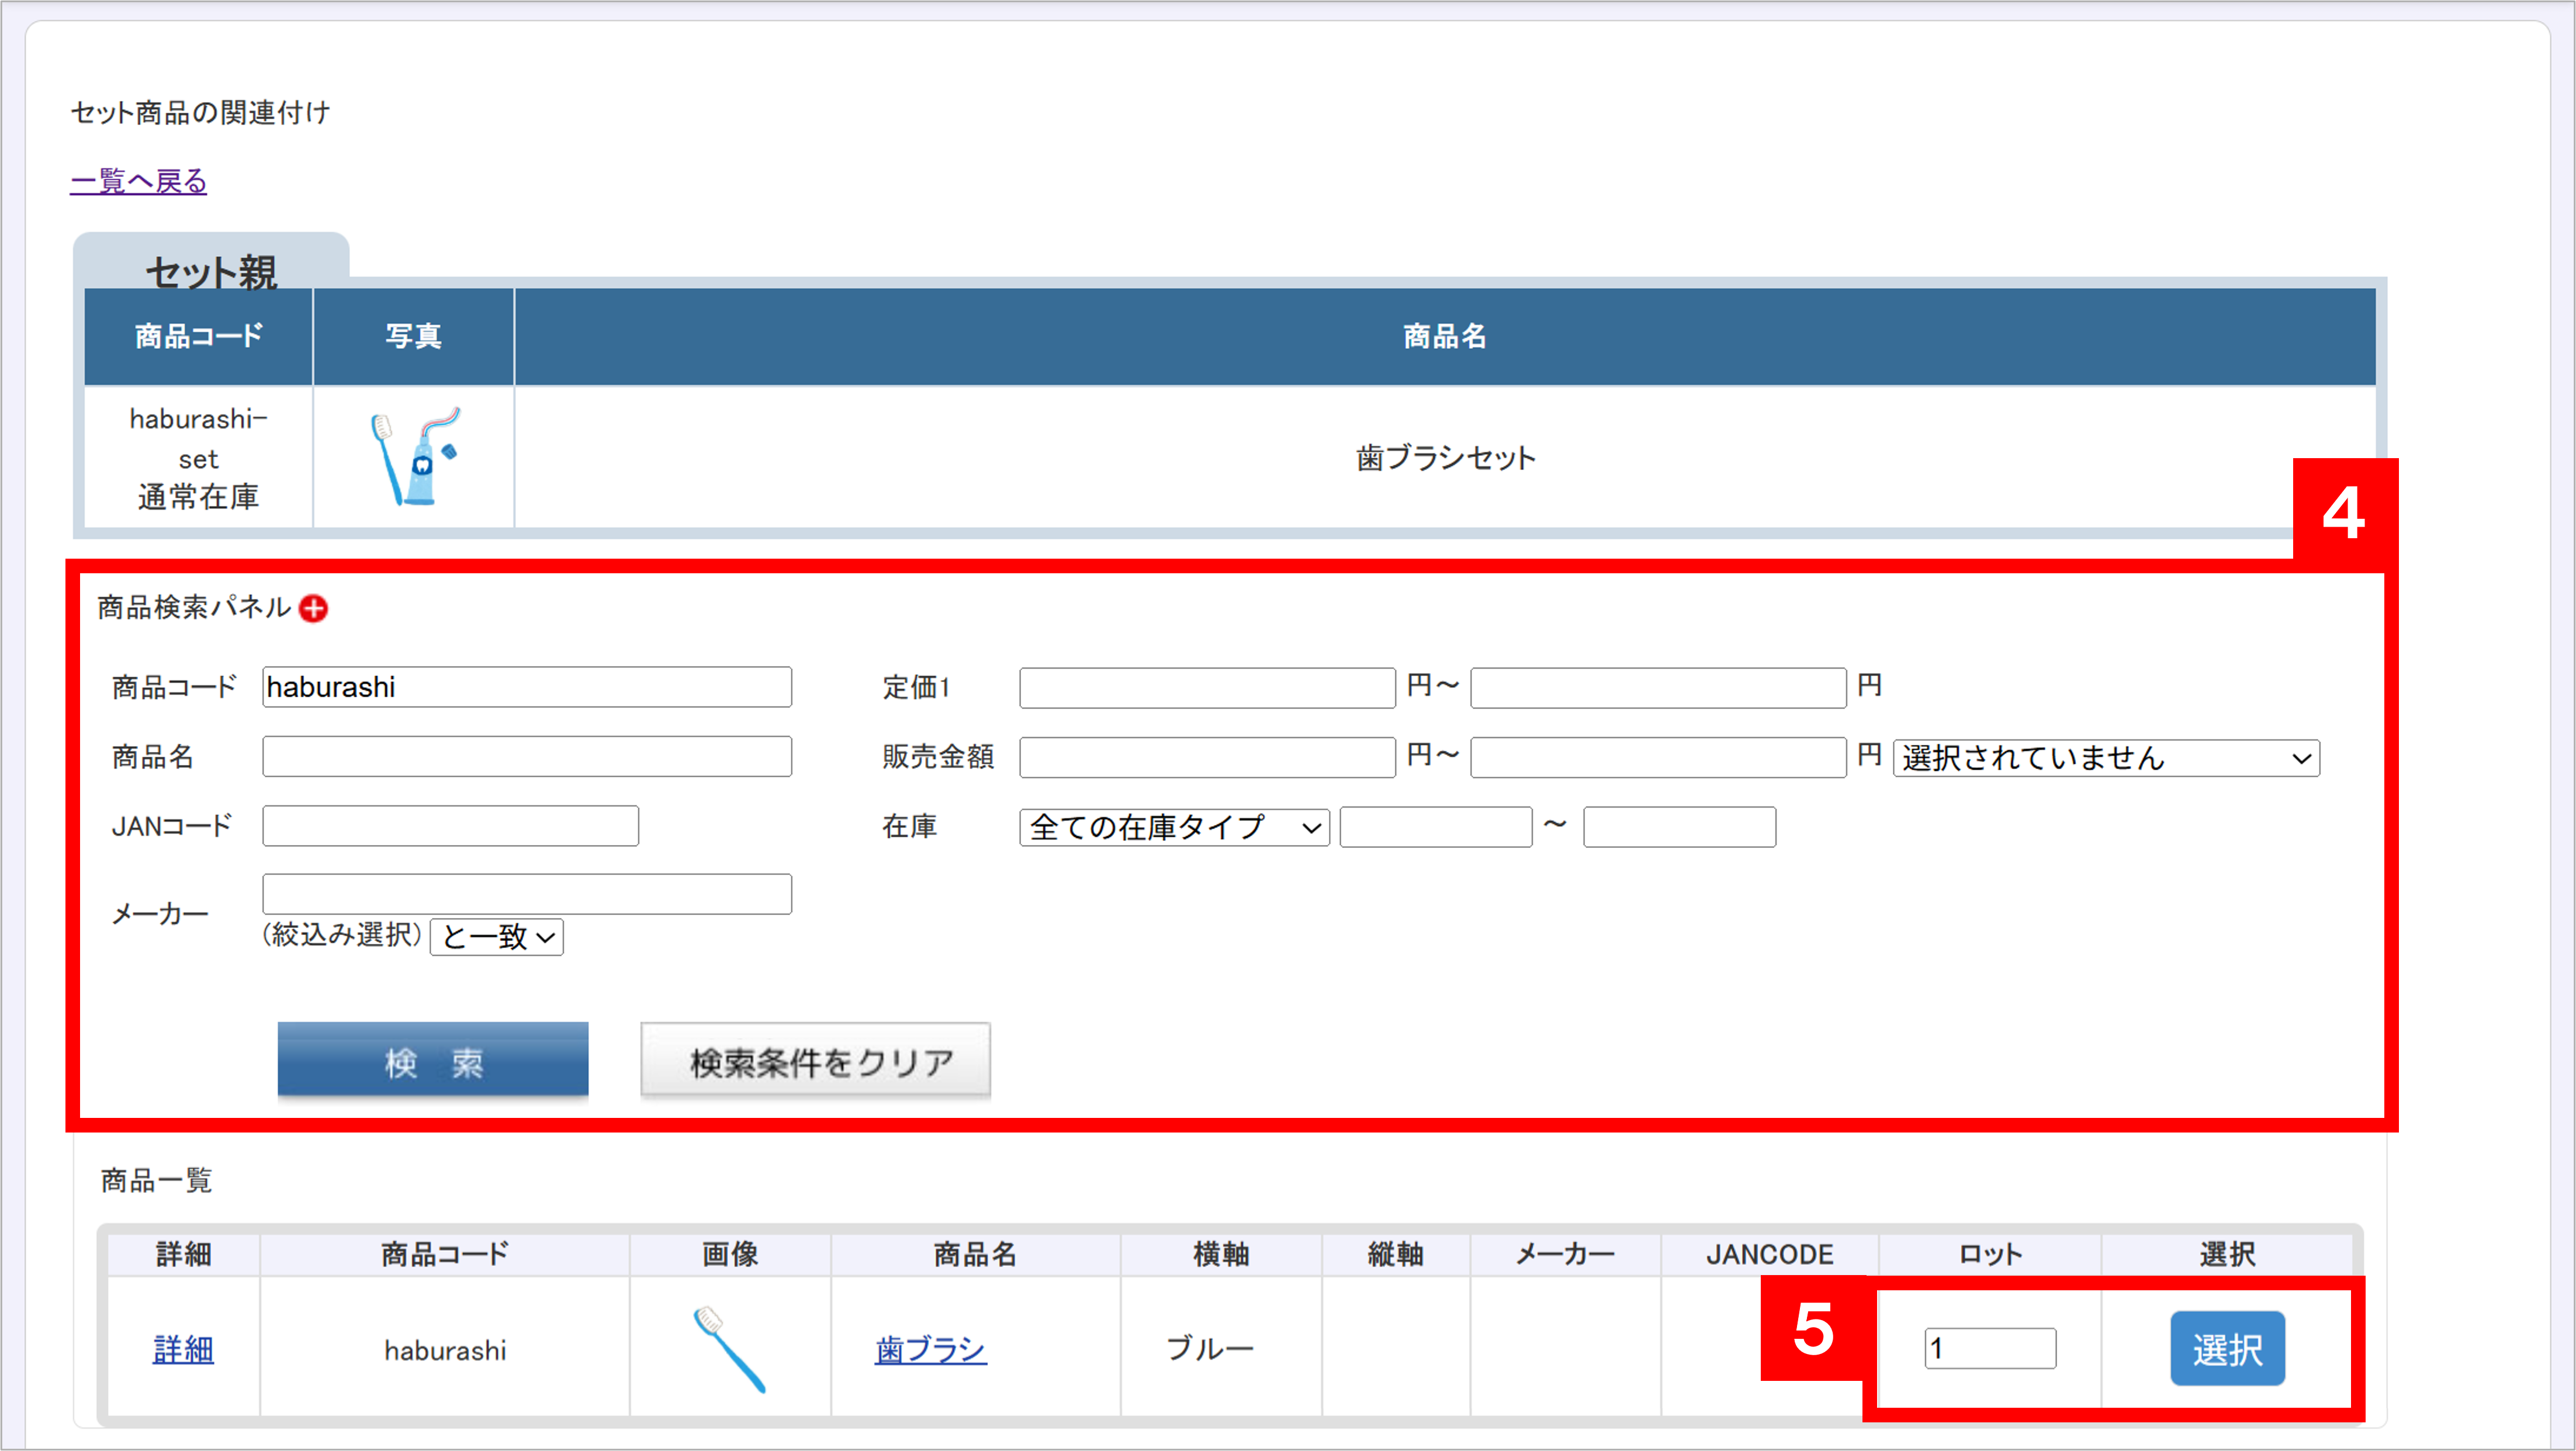Click the セット商品の関連付け page title
The height and width of the screenshot is (1451, 2576).
pyautogui.click(x=200, y=112)
